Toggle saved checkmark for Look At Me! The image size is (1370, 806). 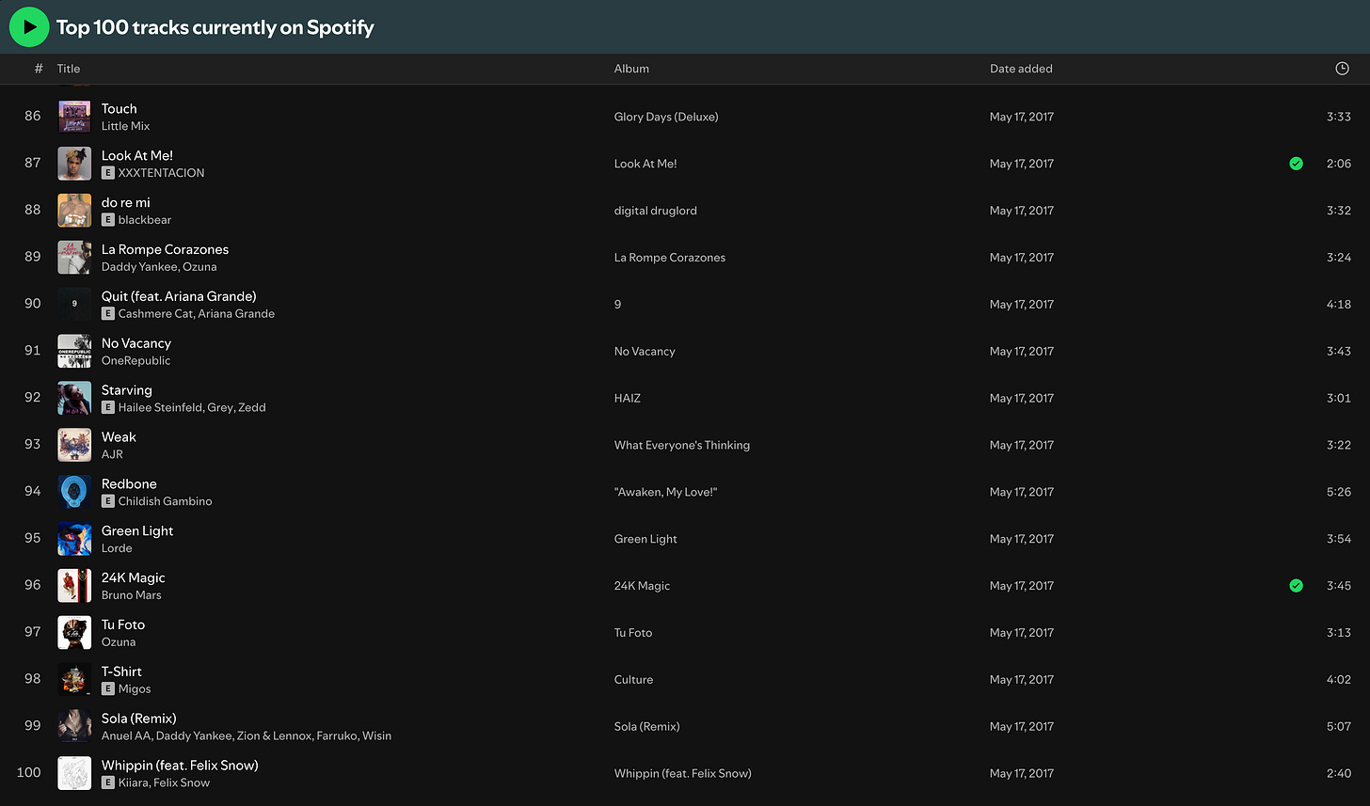point(1296,164)
